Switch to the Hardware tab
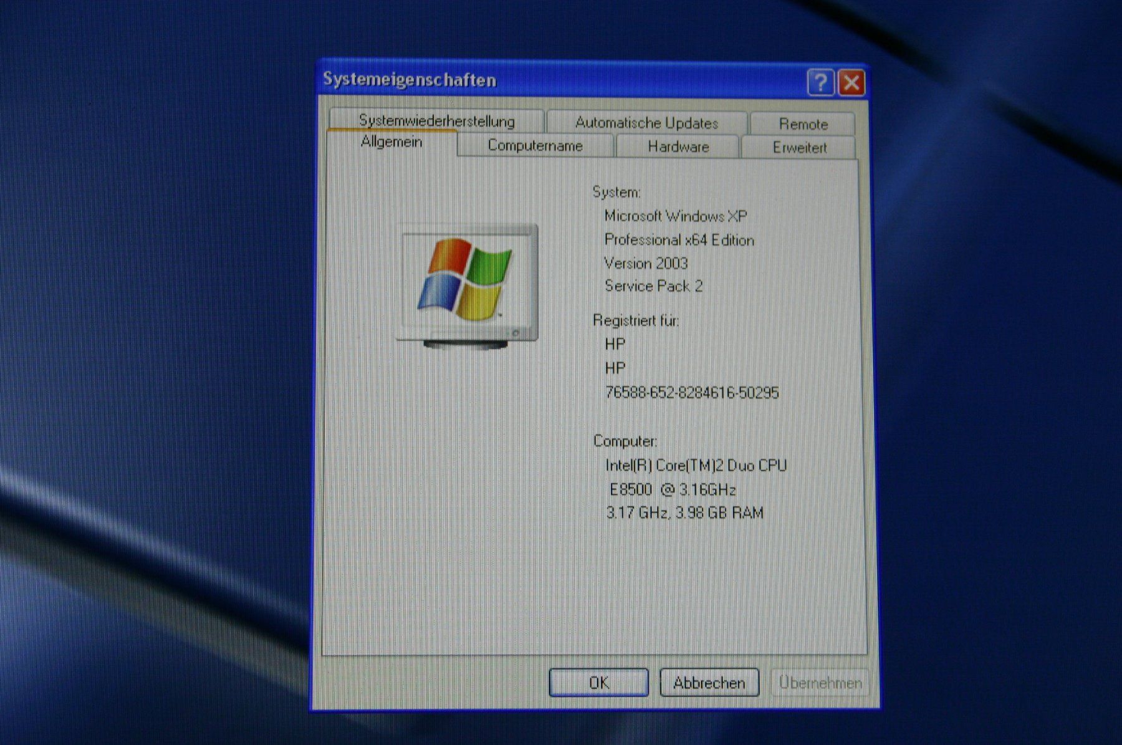The image size is (1122, 745). point(678,147)
